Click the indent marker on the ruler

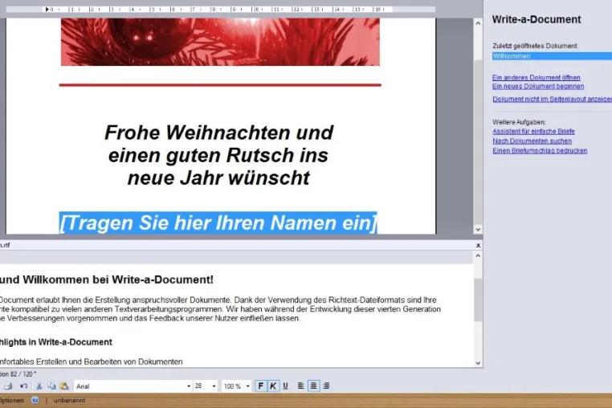tap(47, 9)
